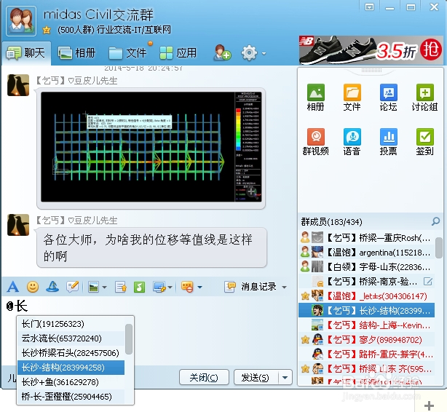Select 长沙-结构(283994258) suggestion

71,368
